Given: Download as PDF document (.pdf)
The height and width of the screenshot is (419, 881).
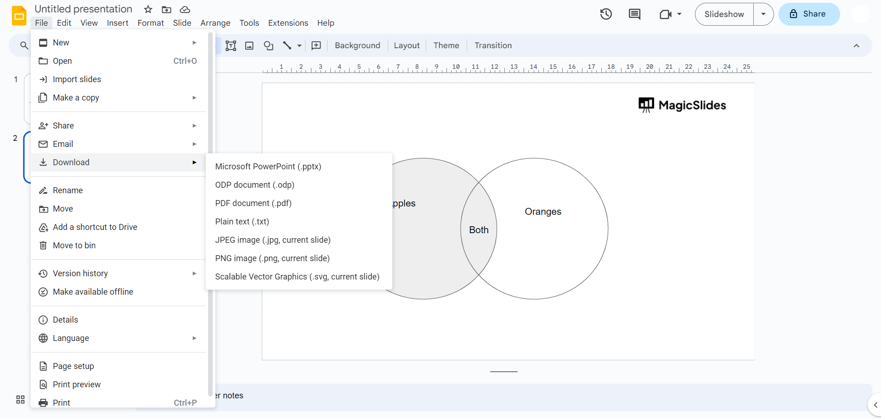Looking at the screenshot, I should tap(253, 203).
